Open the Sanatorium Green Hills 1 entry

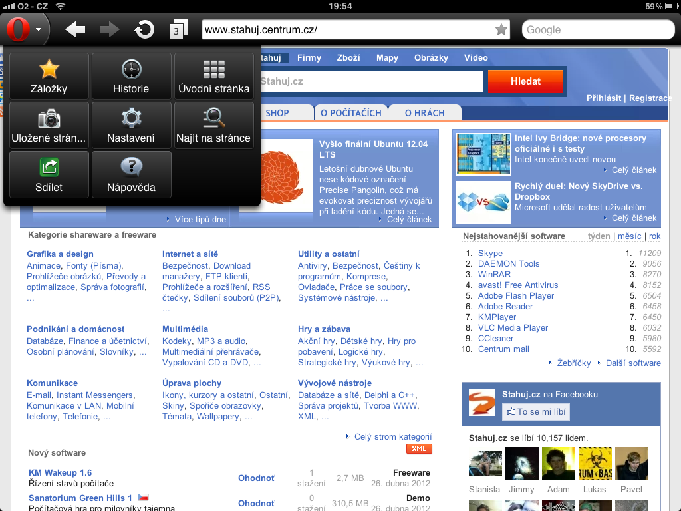tap(80, 498)
